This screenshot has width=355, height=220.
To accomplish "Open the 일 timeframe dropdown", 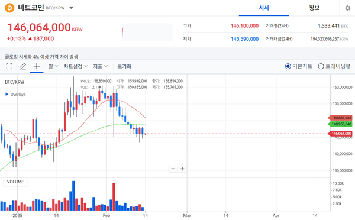I will pyautogui.click(x=53, y=66).
